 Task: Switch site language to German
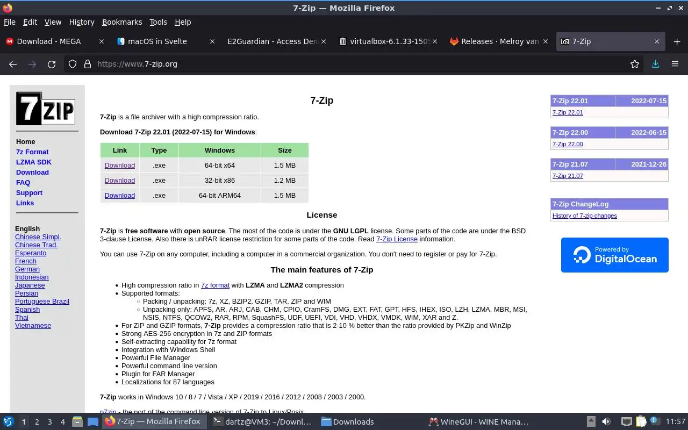[27, 269]
